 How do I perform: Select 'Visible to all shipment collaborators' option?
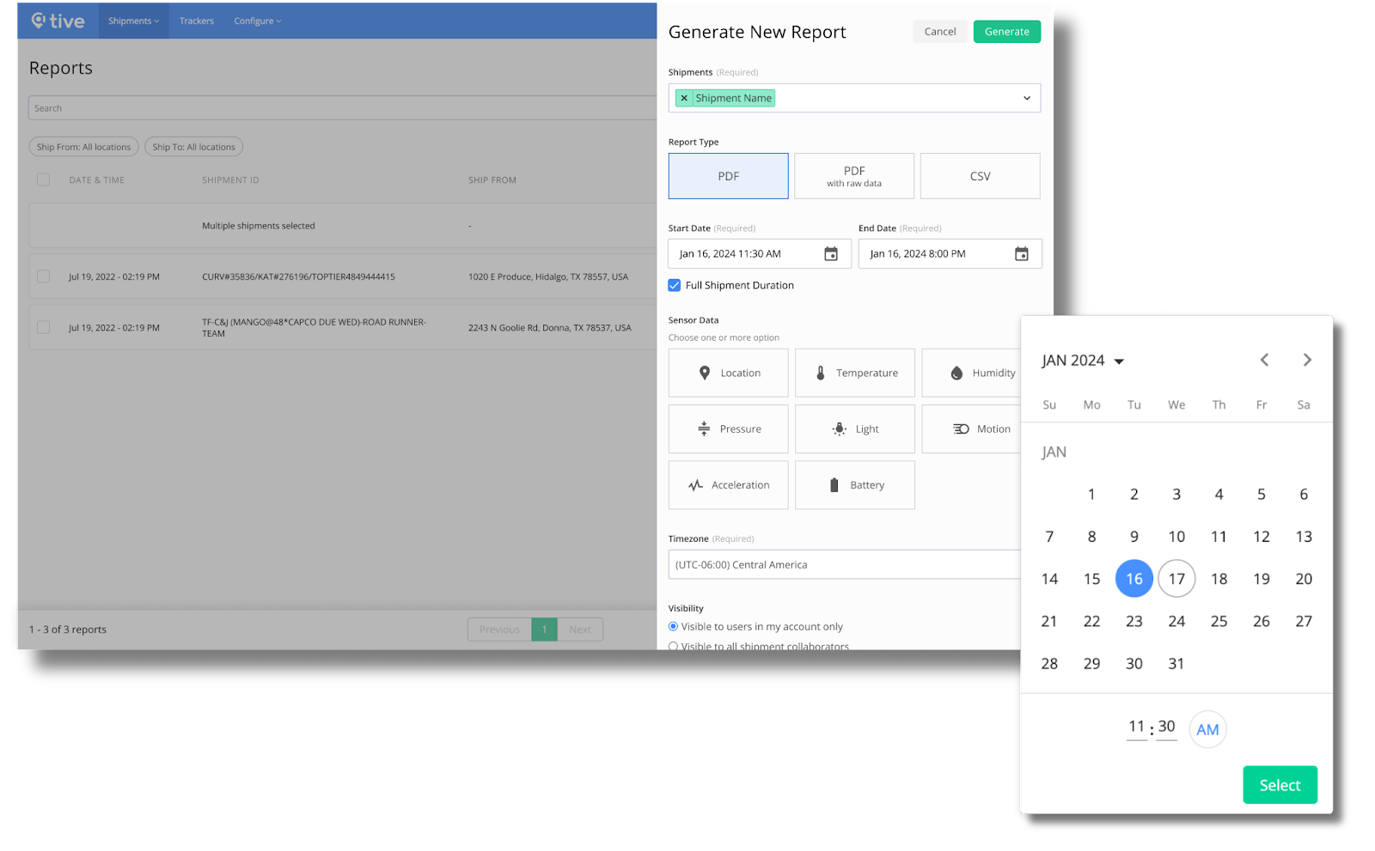click(674, 646)
